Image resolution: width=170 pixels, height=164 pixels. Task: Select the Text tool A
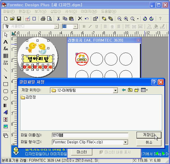pyautogui.click(x=6, y=42)
